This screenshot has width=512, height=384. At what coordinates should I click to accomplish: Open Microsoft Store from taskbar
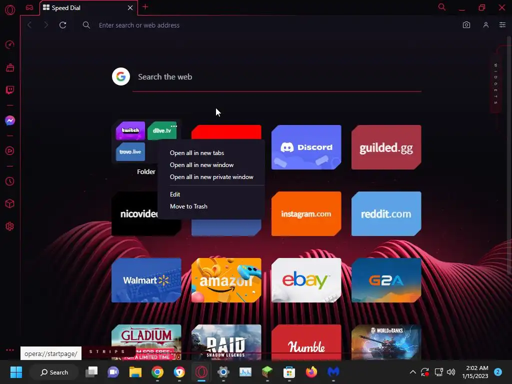289,372
